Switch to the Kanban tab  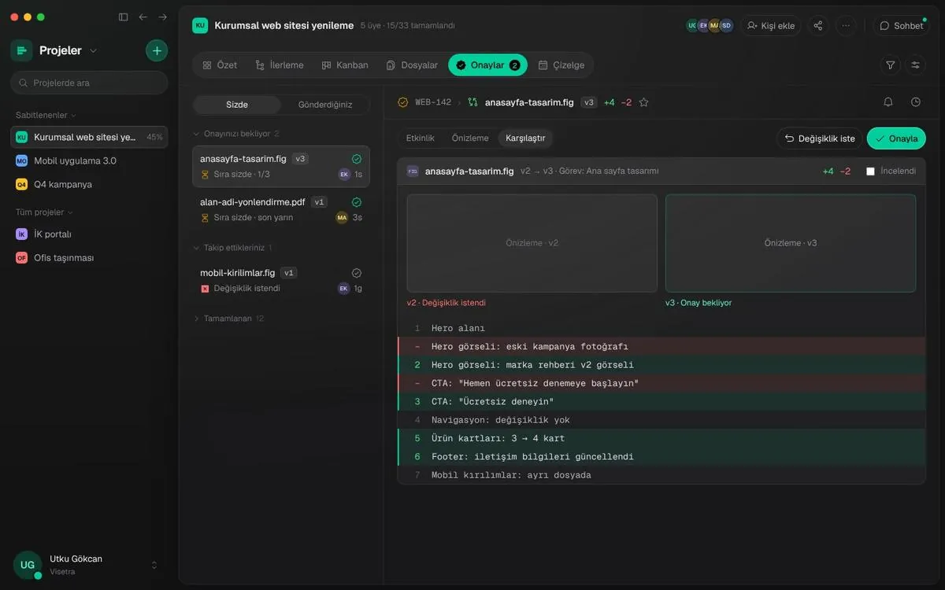click(x=345, y=65)
